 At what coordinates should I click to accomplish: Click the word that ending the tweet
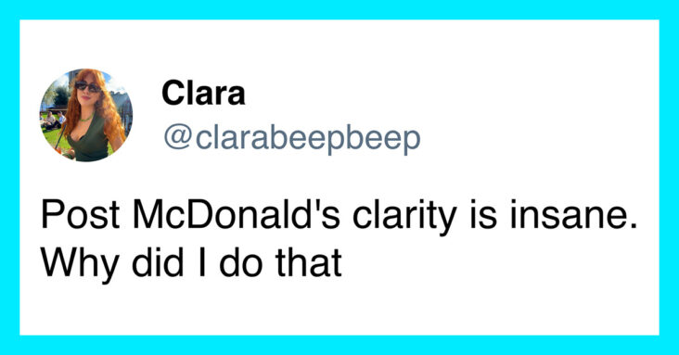click(x=309, y=262)
